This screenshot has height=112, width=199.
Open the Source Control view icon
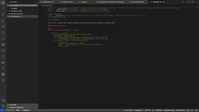(x=3, y=15)
